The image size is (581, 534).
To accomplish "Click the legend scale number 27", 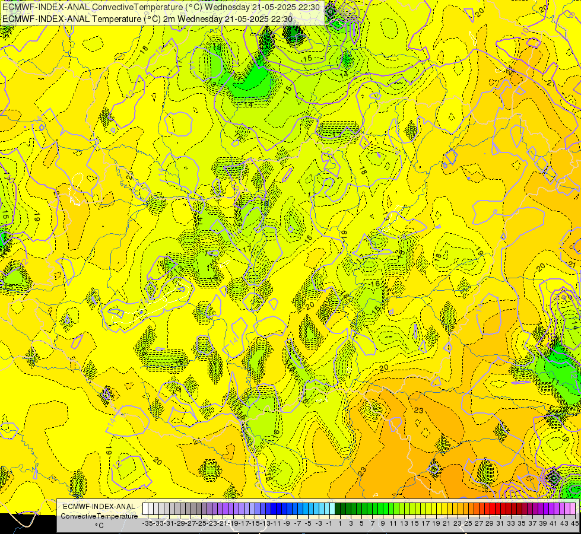I will click(x=479, y=523).
